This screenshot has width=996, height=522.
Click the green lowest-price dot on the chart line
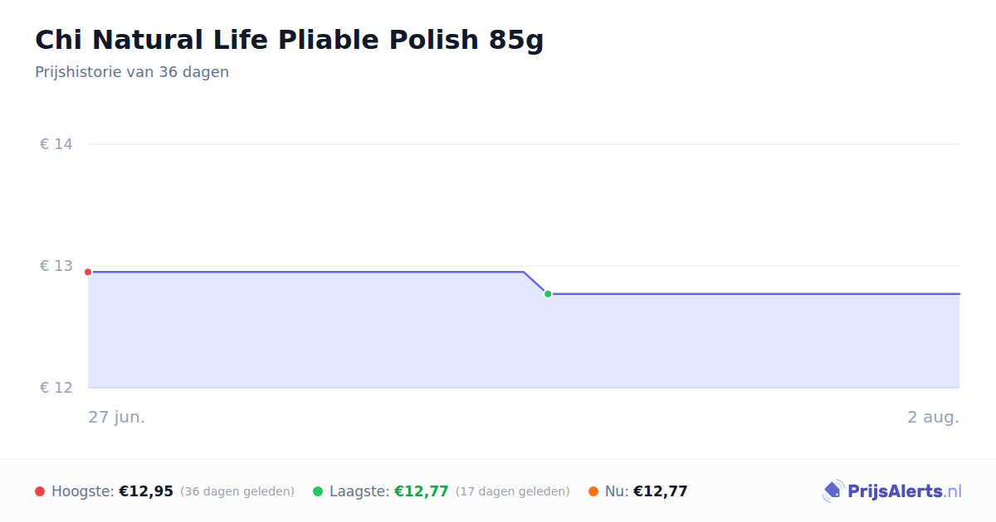[548, 294]
